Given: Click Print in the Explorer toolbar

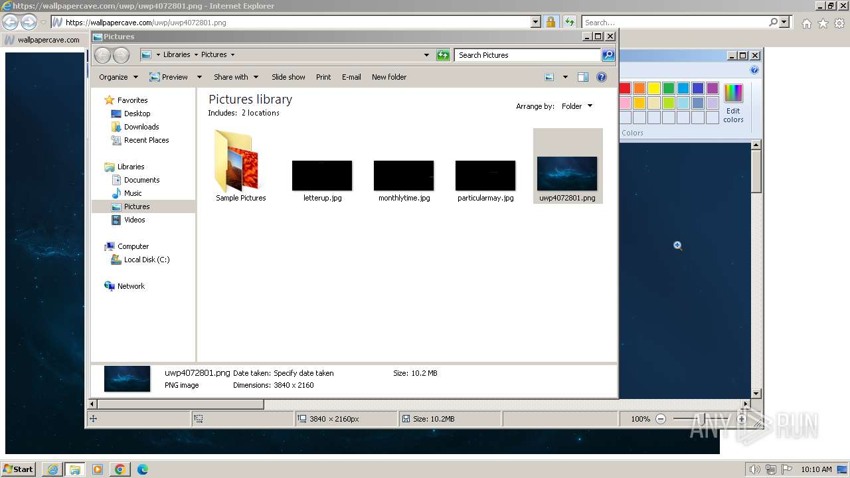Looking at the screenshot, I should tap(323, 77).
